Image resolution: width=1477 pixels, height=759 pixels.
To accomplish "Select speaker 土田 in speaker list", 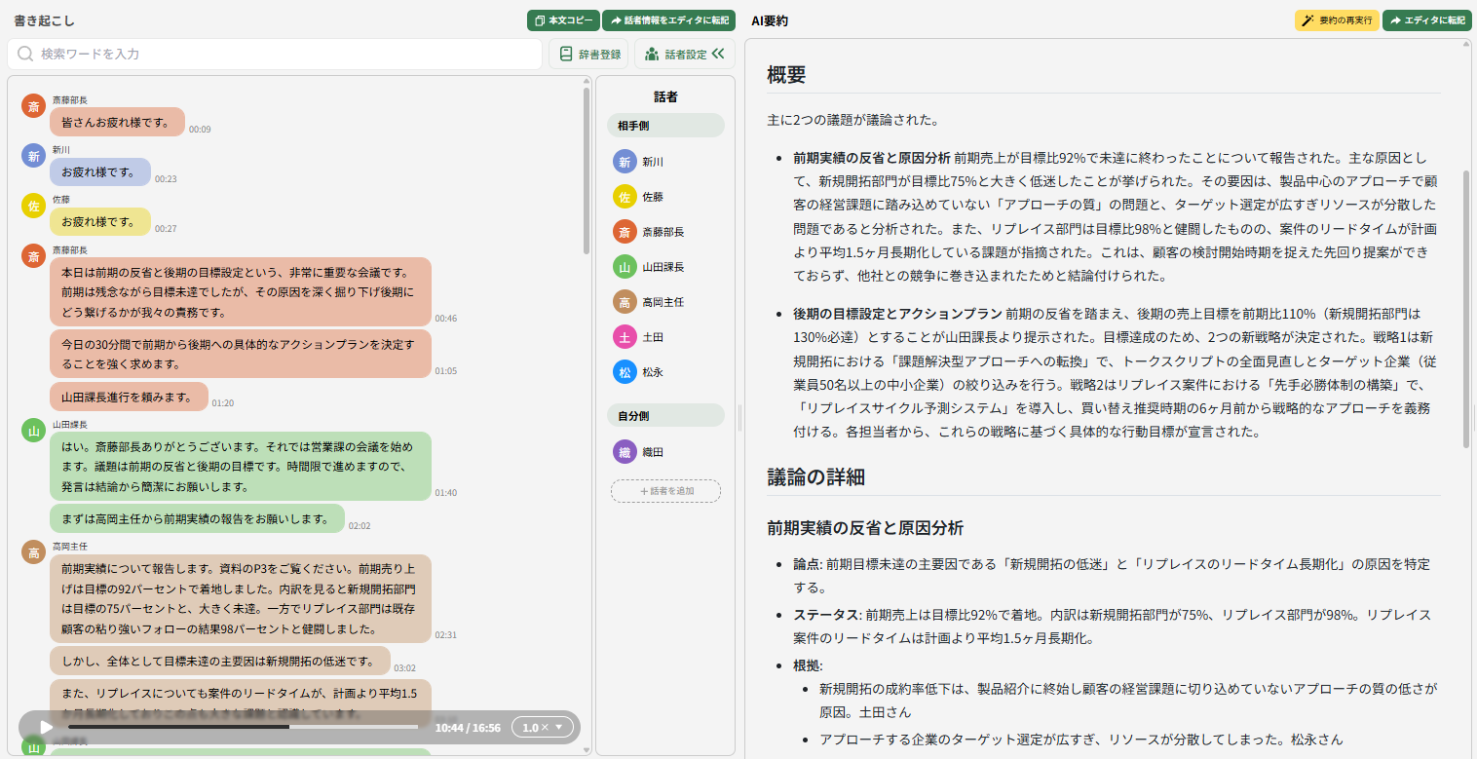I will tap(652, 337).
